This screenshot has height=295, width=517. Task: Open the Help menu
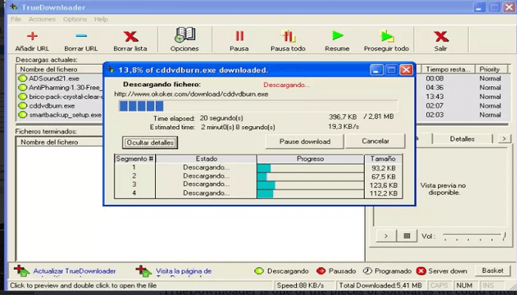[x=101, y=19]
